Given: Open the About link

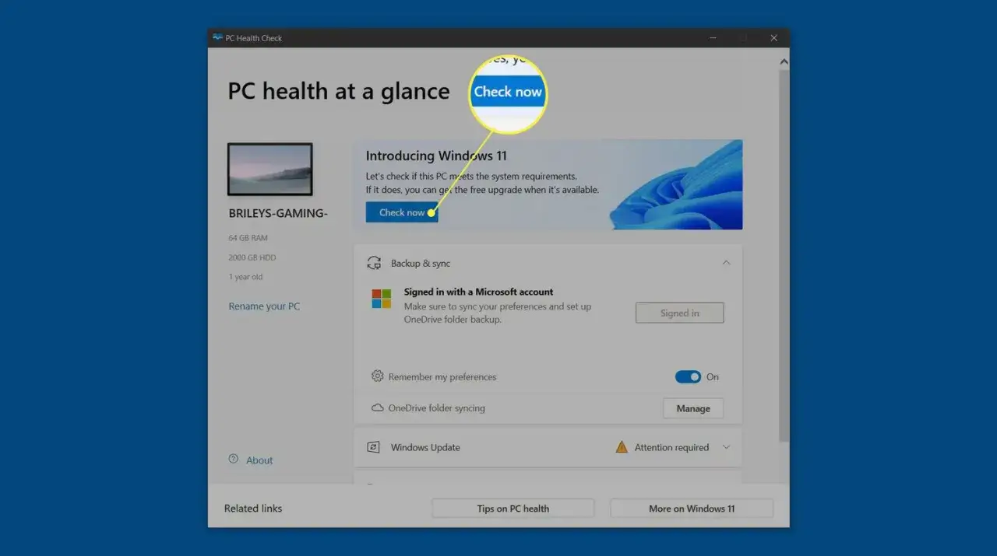Looking at the screenshot, I should 259,460.
